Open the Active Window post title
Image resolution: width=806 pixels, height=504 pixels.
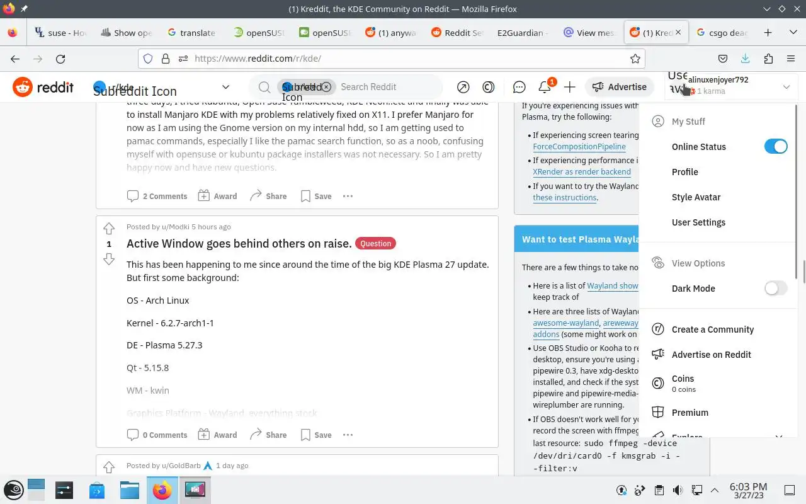coord(239,243)
